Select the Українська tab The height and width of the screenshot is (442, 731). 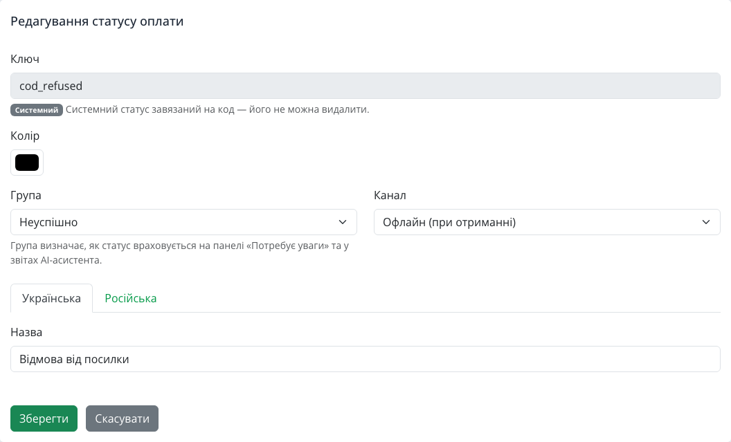(x=51, y=298)
